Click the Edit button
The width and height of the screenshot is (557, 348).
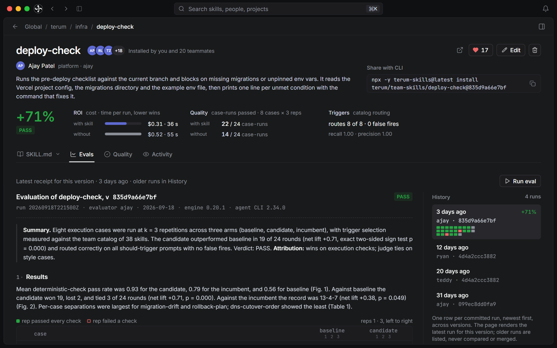click(x=511, y=50)
